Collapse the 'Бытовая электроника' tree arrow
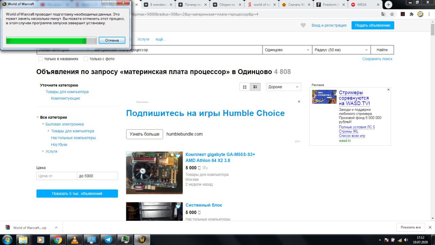This screenshot has width=435, height=245. click(x=43, y=124)
